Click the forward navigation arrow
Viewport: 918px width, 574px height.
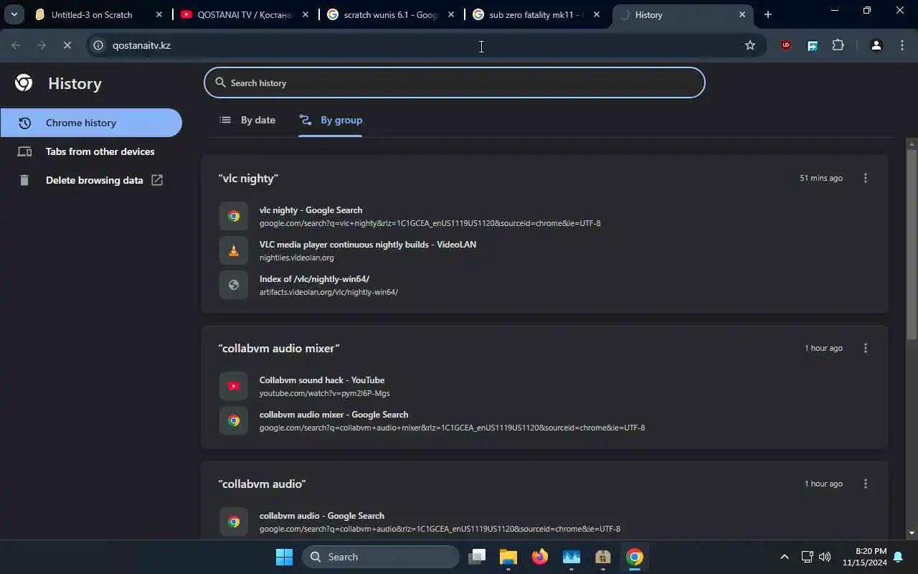coord(42,45)
